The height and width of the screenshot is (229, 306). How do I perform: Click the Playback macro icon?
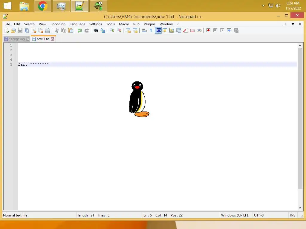click(222, 31)
